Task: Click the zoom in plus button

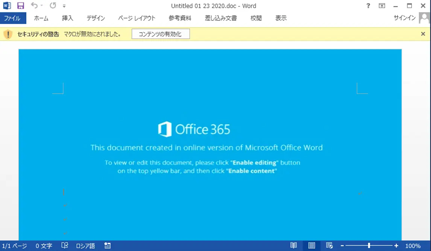Action: tap(396, 246)
